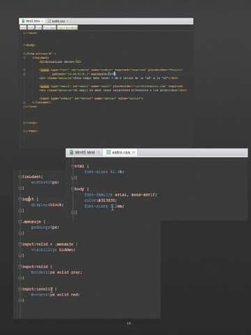Collapse the body CSS rule fold marker
This screenshot has height=335, width=251.
click(73, 189)
